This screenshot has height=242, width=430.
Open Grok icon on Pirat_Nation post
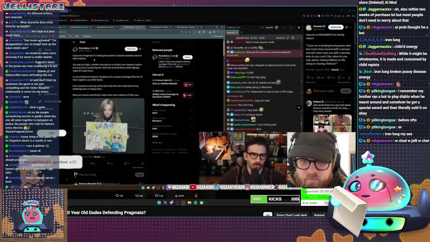(x=140, y=49)
